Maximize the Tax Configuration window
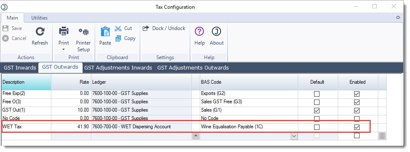This screenshot has width=410, height=152. tap(375, 6)
